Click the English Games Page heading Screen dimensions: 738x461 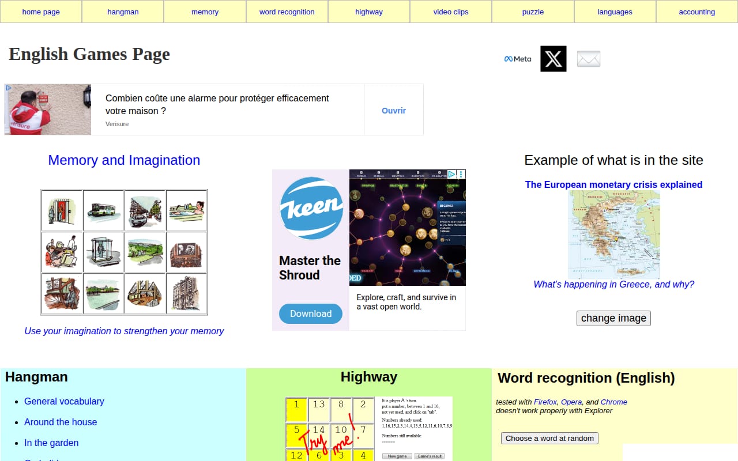click(89, 54)
